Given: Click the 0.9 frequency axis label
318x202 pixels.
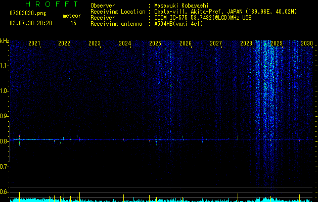Looking at the screenshot, I should pos(4,116).
